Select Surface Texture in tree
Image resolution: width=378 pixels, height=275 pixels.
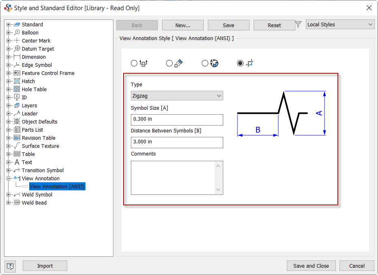[41, 146]
